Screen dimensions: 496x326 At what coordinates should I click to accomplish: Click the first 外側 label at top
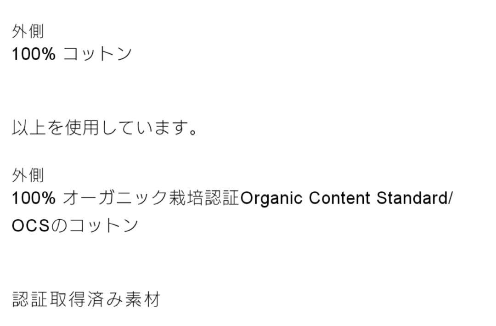(28, 31)
